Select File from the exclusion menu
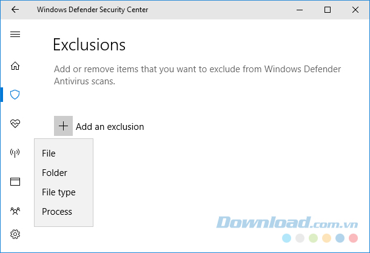 (49, 153)
